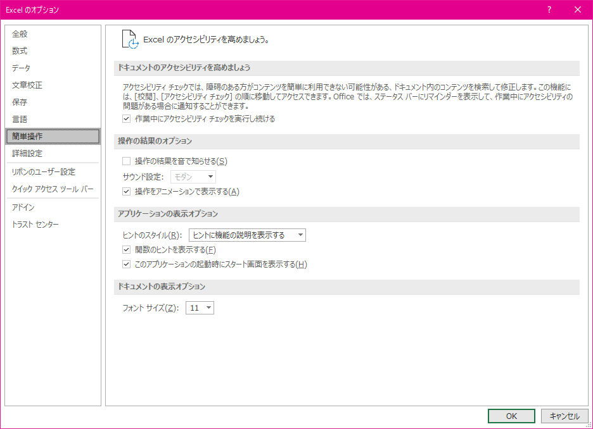Viewport: 593px width, 429px height.
Task: Open the アドイン category
Action: click(x=53, y=208)
